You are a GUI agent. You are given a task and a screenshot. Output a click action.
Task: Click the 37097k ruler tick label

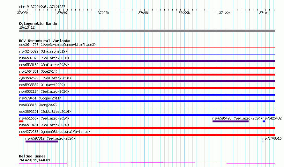(103, 13)
